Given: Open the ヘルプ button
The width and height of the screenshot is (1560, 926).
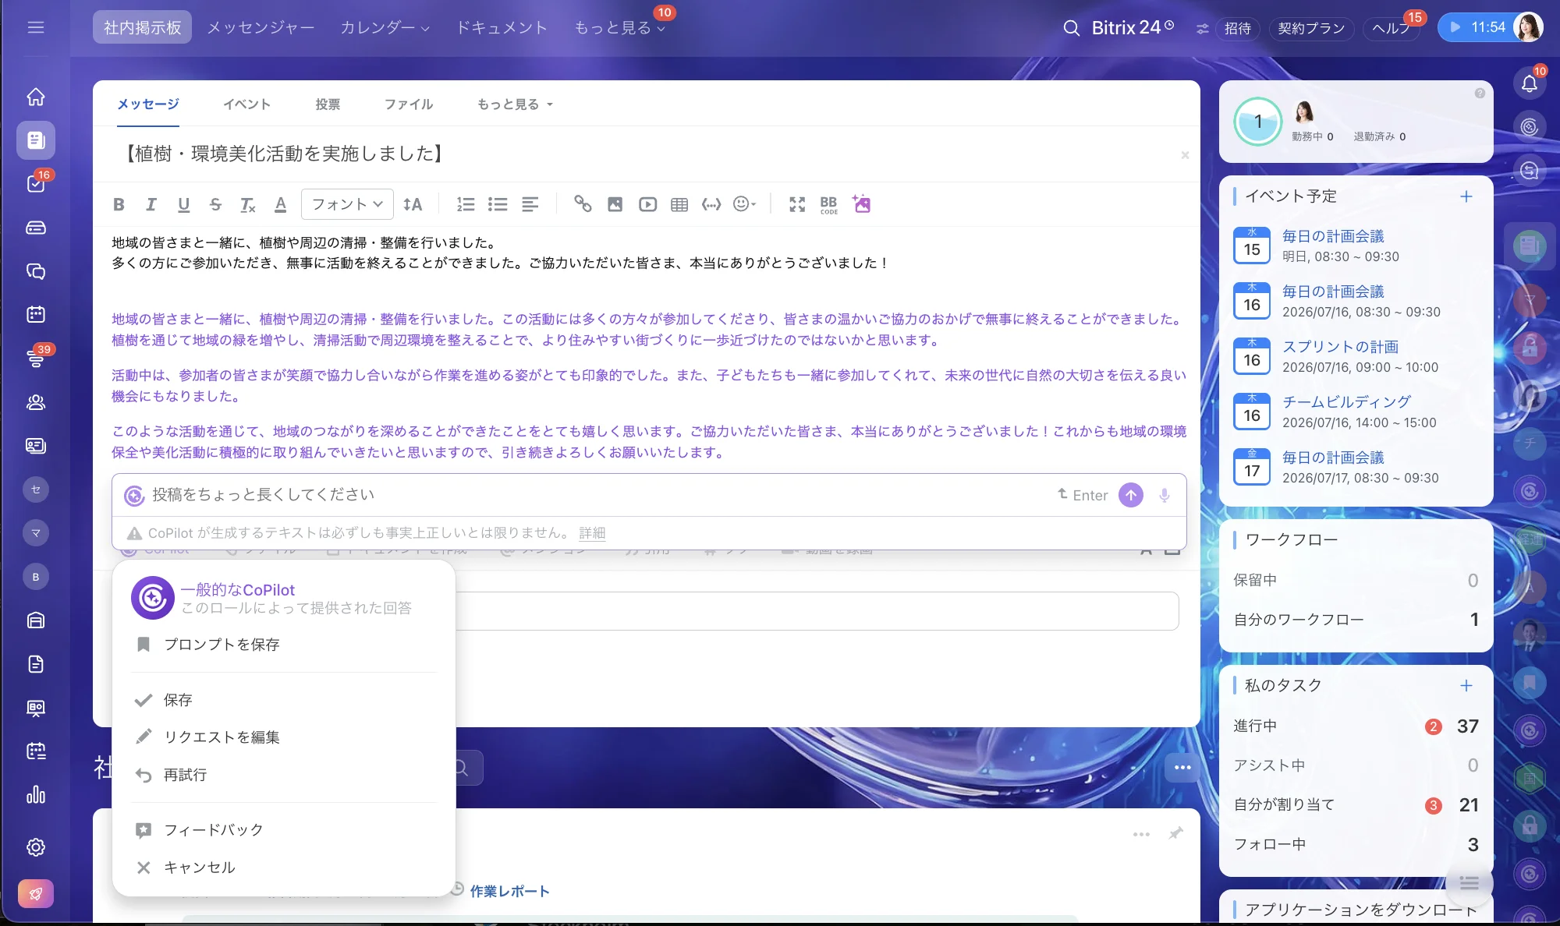Looking at the screenshot, I should coord(1392,28).
